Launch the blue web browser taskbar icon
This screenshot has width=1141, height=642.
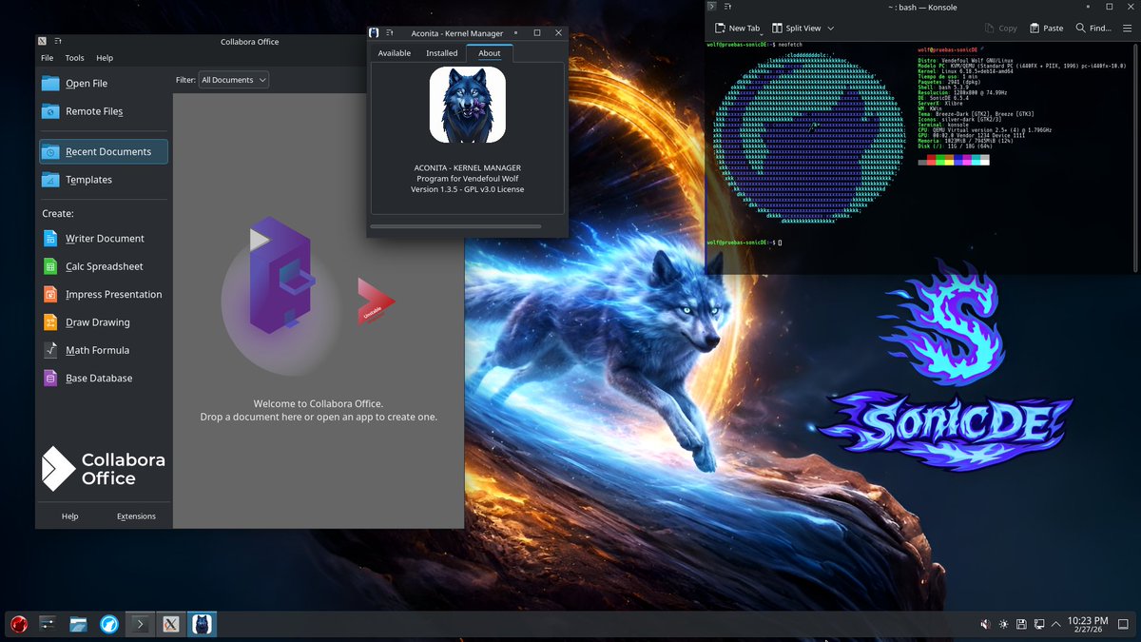[108, 624]
